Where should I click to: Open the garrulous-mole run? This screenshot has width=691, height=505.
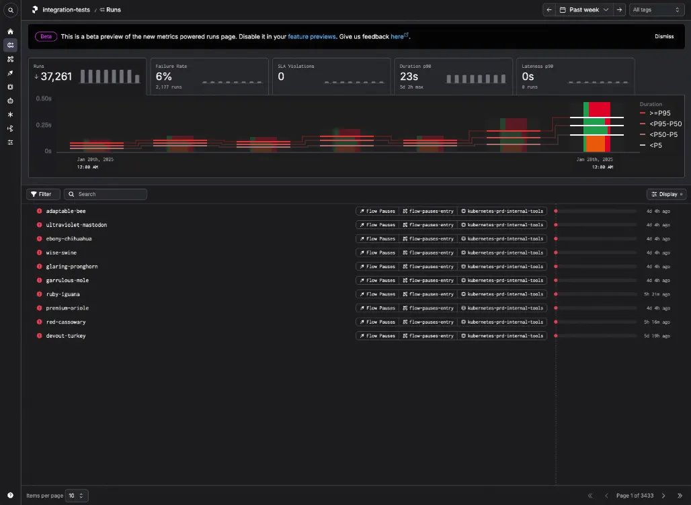[x=67, y=280]
